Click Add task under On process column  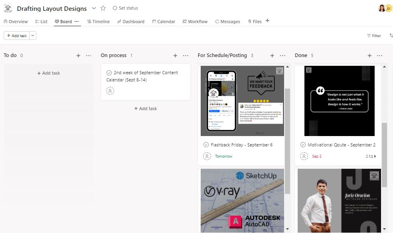146,109
